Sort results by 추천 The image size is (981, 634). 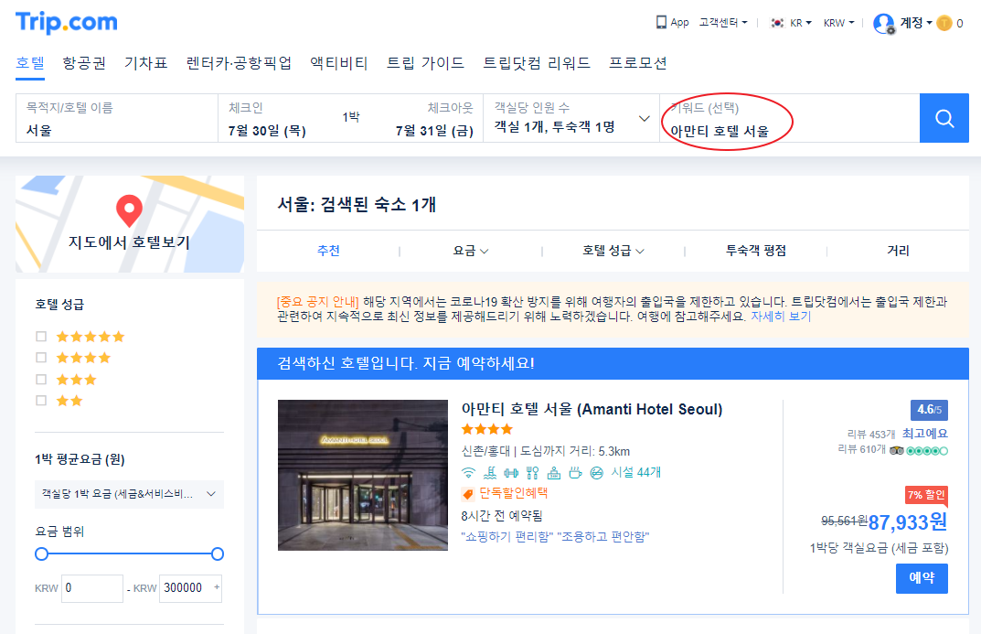[328, 251]
